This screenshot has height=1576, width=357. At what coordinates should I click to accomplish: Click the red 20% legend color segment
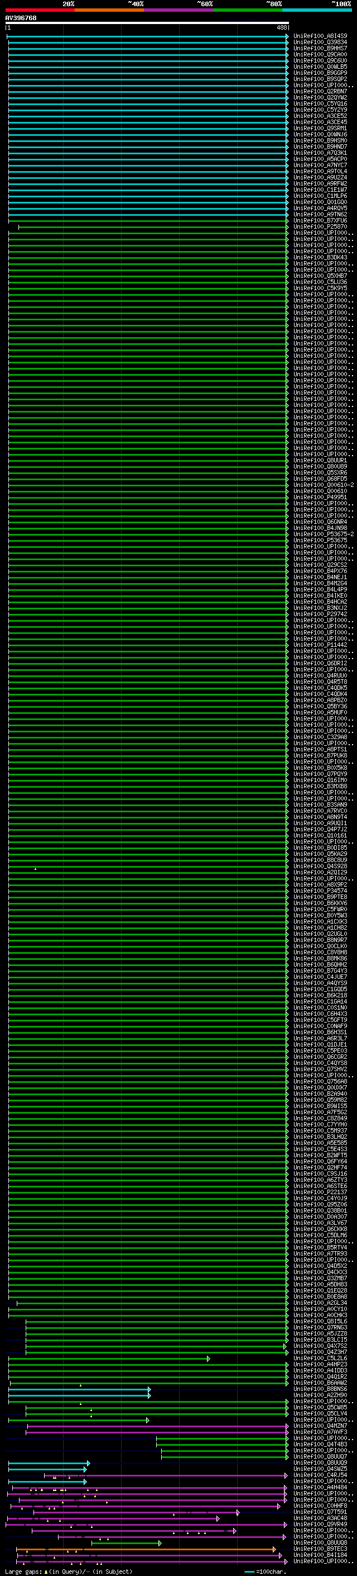40,10
